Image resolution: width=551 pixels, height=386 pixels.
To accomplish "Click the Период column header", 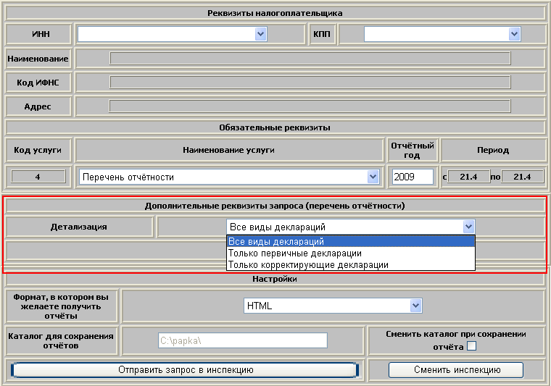I will (493, 150).
